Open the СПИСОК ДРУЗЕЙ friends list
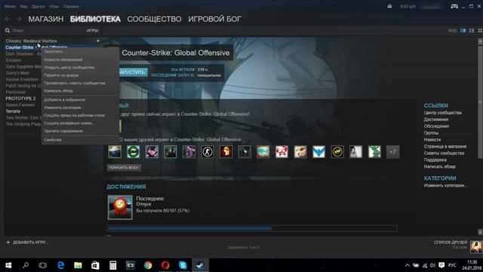This screenshot has width=483, height=272. pyautogui.click(x=451, y=243)
